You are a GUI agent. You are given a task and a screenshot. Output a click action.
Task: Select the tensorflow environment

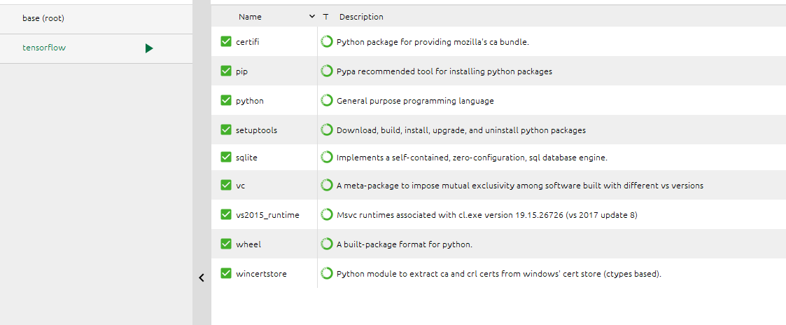44,48
